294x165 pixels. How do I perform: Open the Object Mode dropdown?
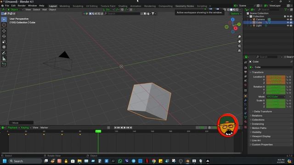click(15, 10)
